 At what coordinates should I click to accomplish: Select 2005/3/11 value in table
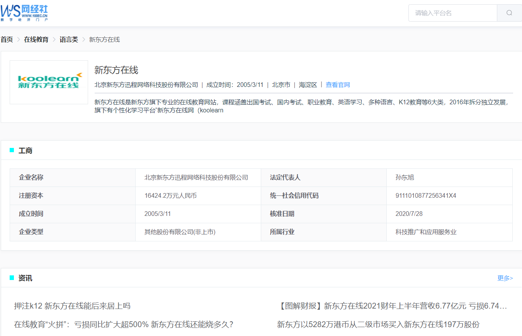(158, 214)
